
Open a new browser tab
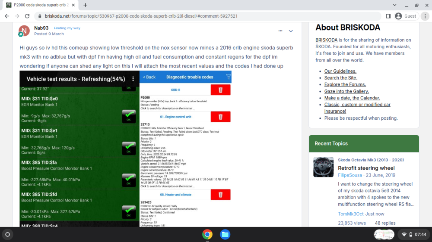coord(86,5)
